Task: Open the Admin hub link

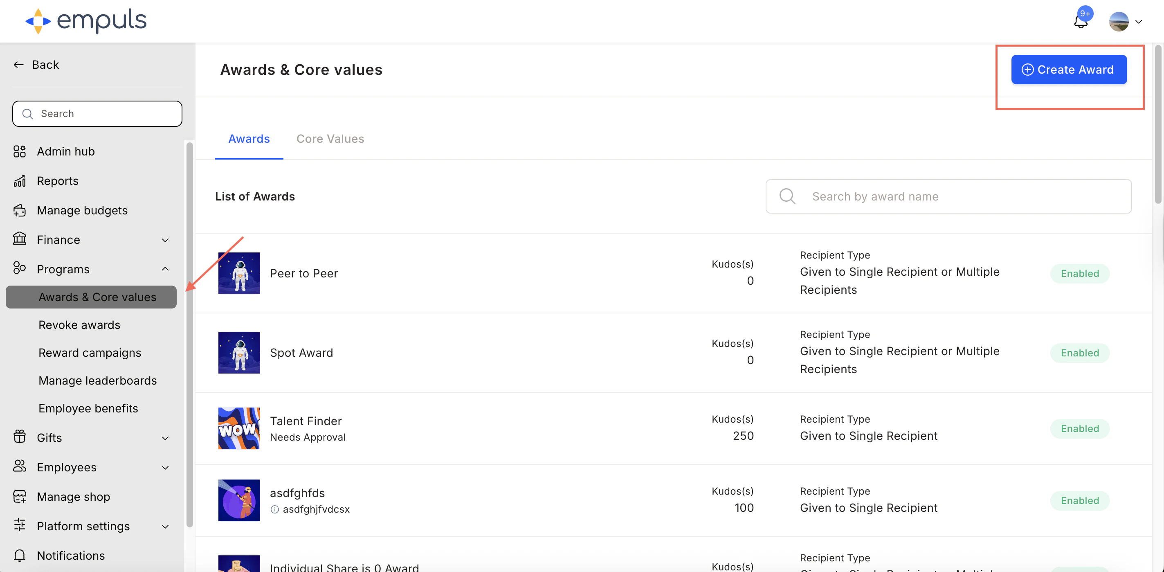Action: 66,151
